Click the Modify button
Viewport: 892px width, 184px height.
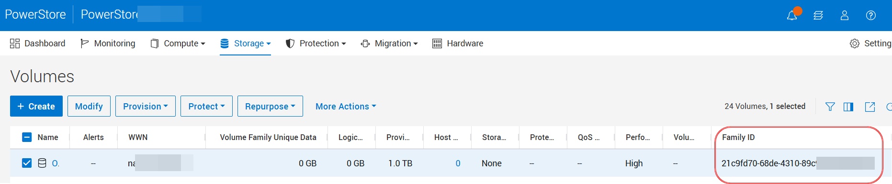89,106
